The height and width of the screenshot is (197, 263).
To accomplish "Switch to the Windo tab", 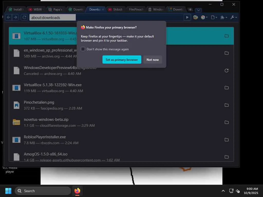I will tap(156, 9).
